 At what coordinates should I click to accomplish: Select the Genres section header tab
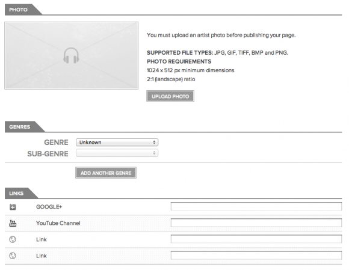coord(22,127)
